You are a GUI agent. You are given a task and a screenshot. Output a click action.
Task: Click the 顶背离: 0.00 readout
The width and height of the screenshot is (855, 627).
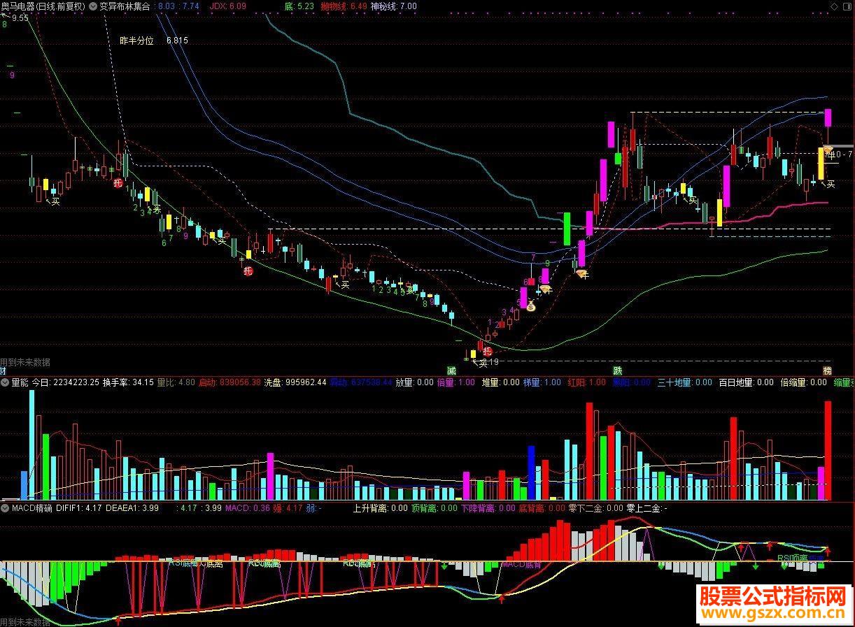point(434,508)
